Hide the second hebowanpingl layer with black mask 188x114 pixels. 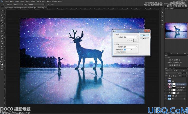point(166,87)
